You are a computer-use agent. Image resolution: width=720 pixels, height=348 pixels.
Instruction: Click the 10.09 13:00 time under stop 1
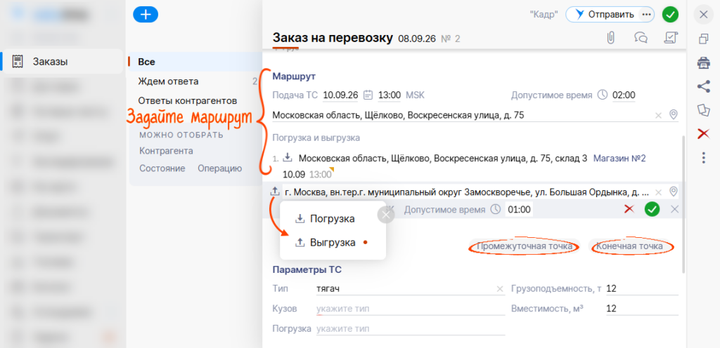tap(307, 175)
